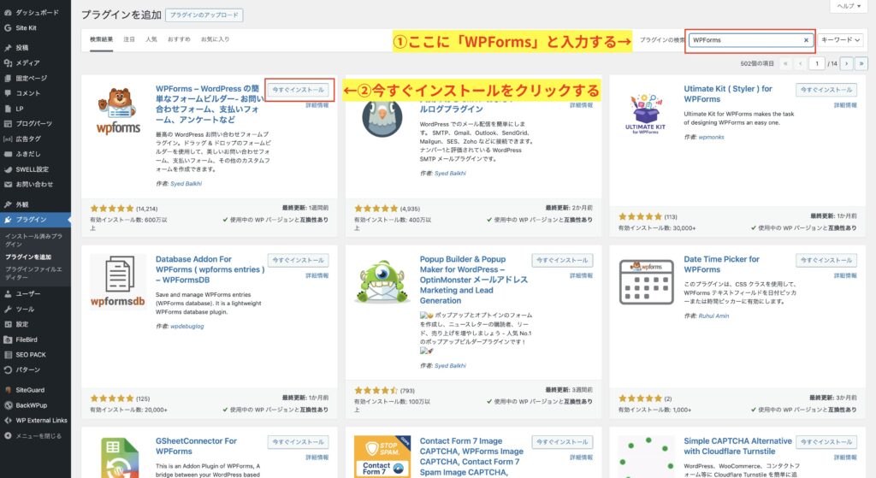The image size is (876, 478).
Task: Collapse the sidebar with メニューを閉じる
Action: point(39,435)
